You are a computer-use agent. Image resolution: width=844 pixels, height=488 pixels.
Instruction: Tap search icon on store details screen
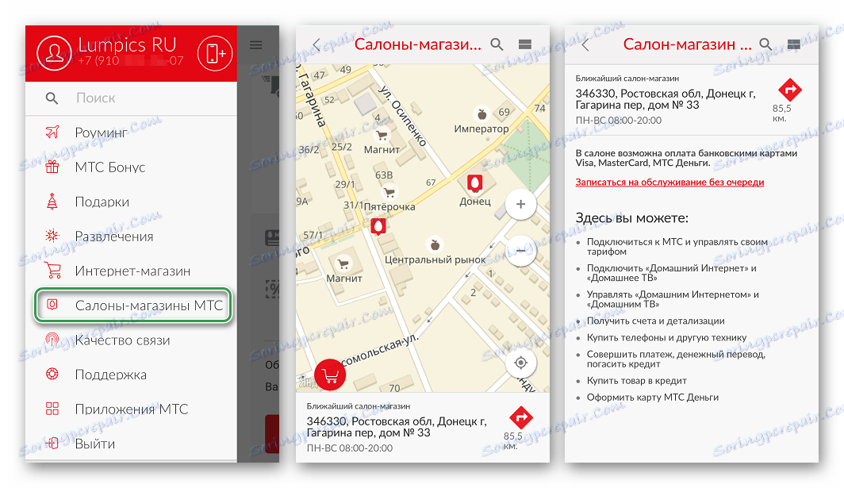pos(765,44)
